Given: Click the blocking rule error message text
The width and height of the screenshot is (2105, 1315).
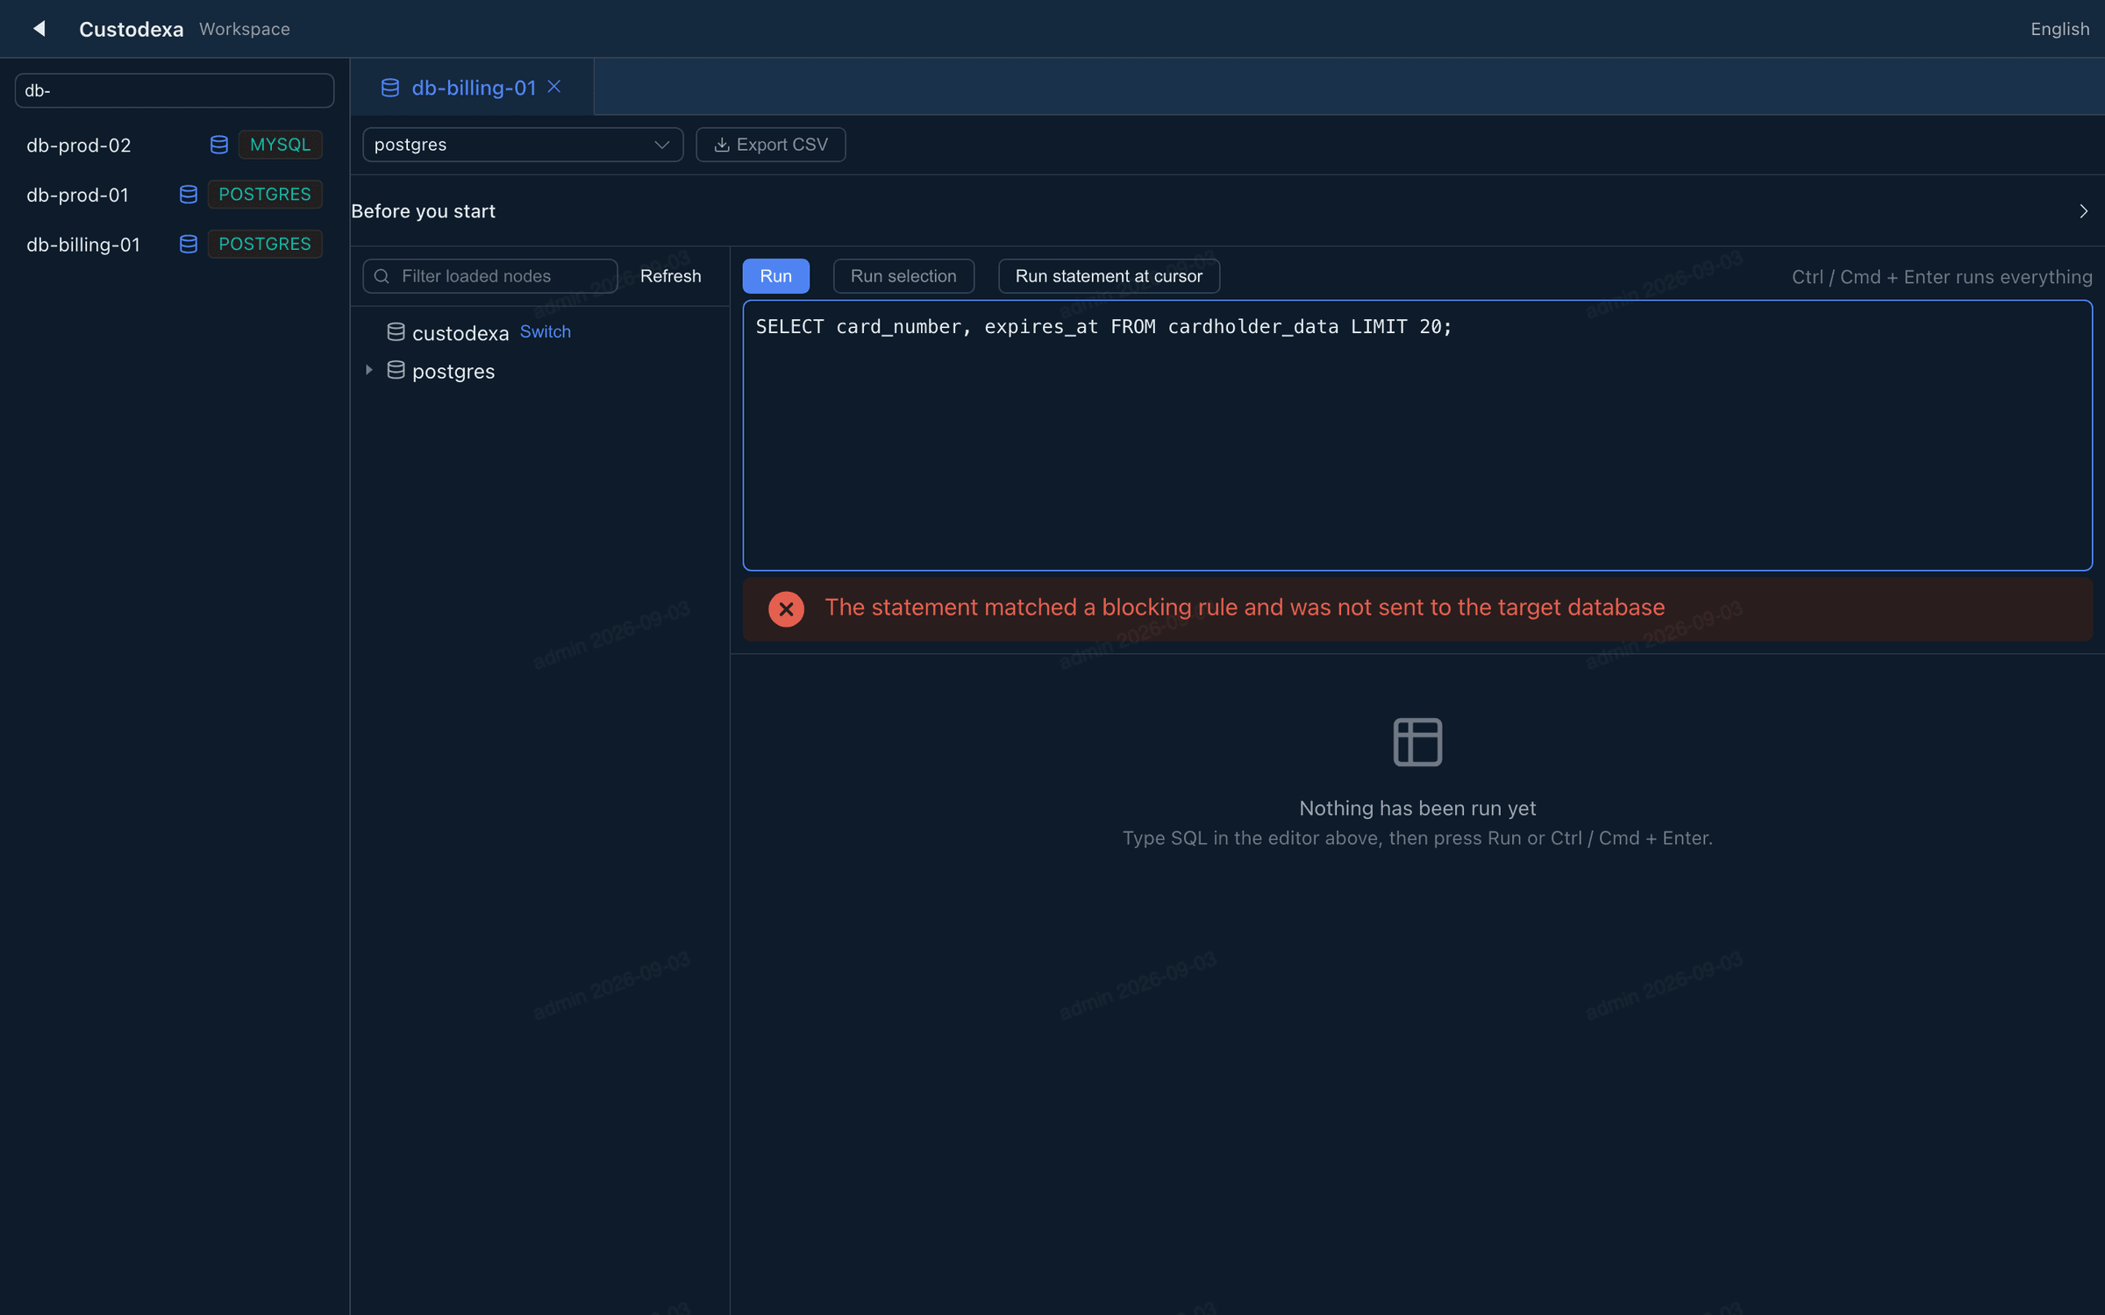Looking at the screenshot, I should [1245, 608].
